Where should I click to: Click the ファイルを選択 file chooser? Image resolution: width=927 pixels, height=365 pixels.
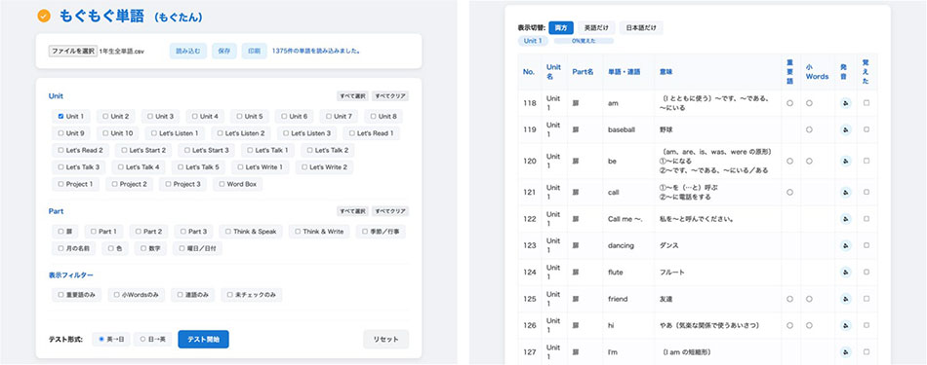coord(73,52)
